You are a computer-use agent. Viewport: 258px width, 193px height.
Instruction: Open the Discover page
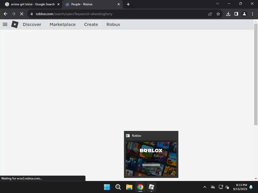pyautogui.click(x=32, y=24)
